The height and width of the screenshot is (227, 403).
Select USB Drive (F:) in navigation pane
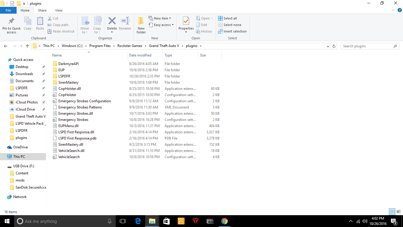tap(24, 166)
